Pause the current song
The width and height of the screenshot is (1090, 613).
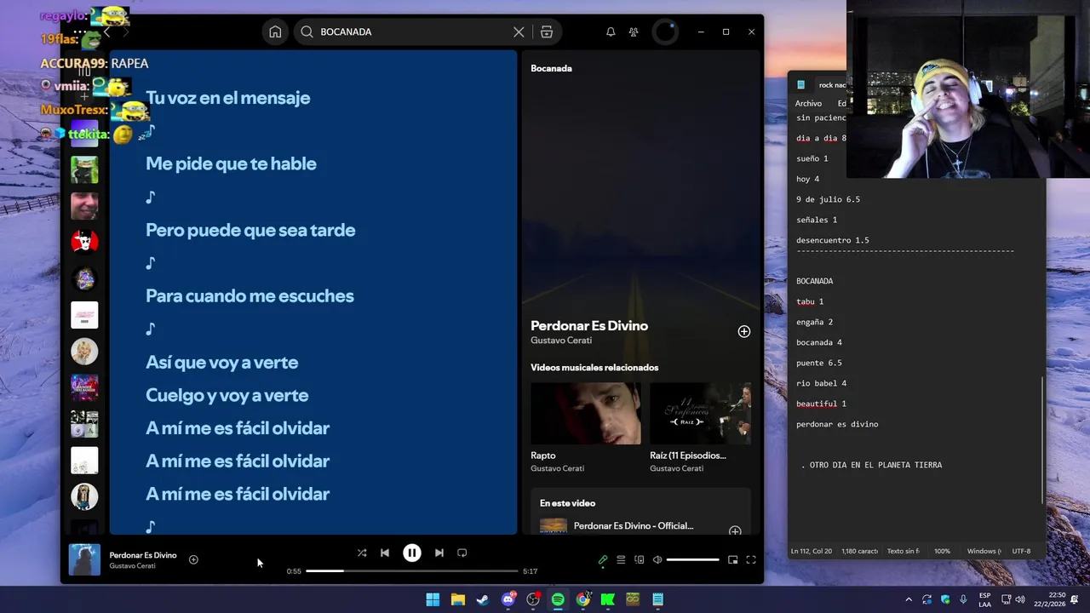(x=411, y=553)
